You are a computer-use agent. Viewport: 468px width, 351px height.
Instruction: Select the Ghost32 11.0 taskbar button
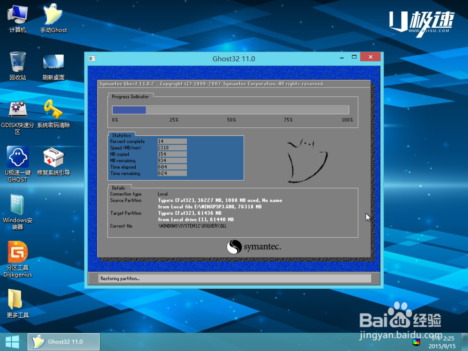(x=64, y=342)
